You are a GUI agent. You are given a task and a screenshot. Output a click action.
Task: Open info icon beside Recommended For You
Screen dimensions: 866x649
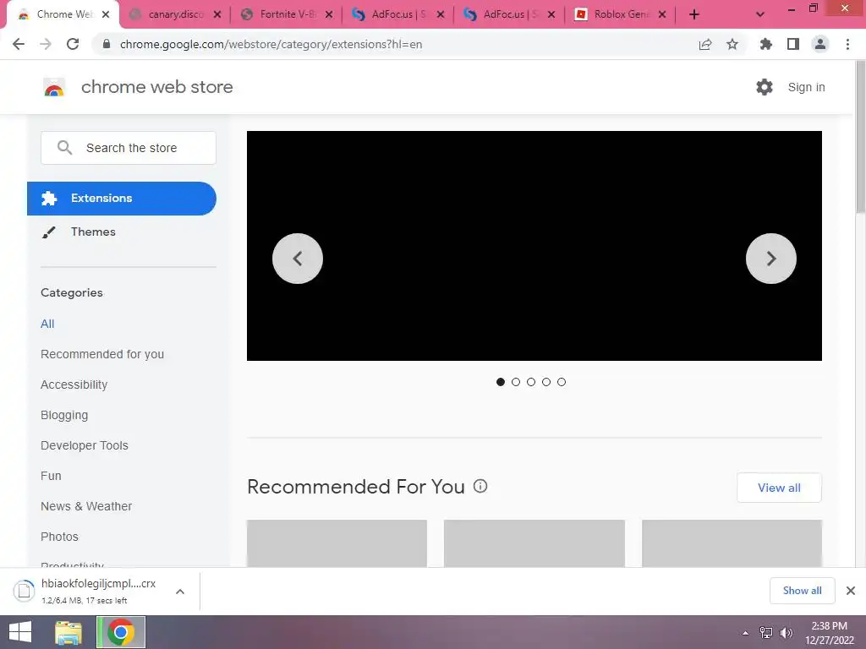click(x=480, y=486)
